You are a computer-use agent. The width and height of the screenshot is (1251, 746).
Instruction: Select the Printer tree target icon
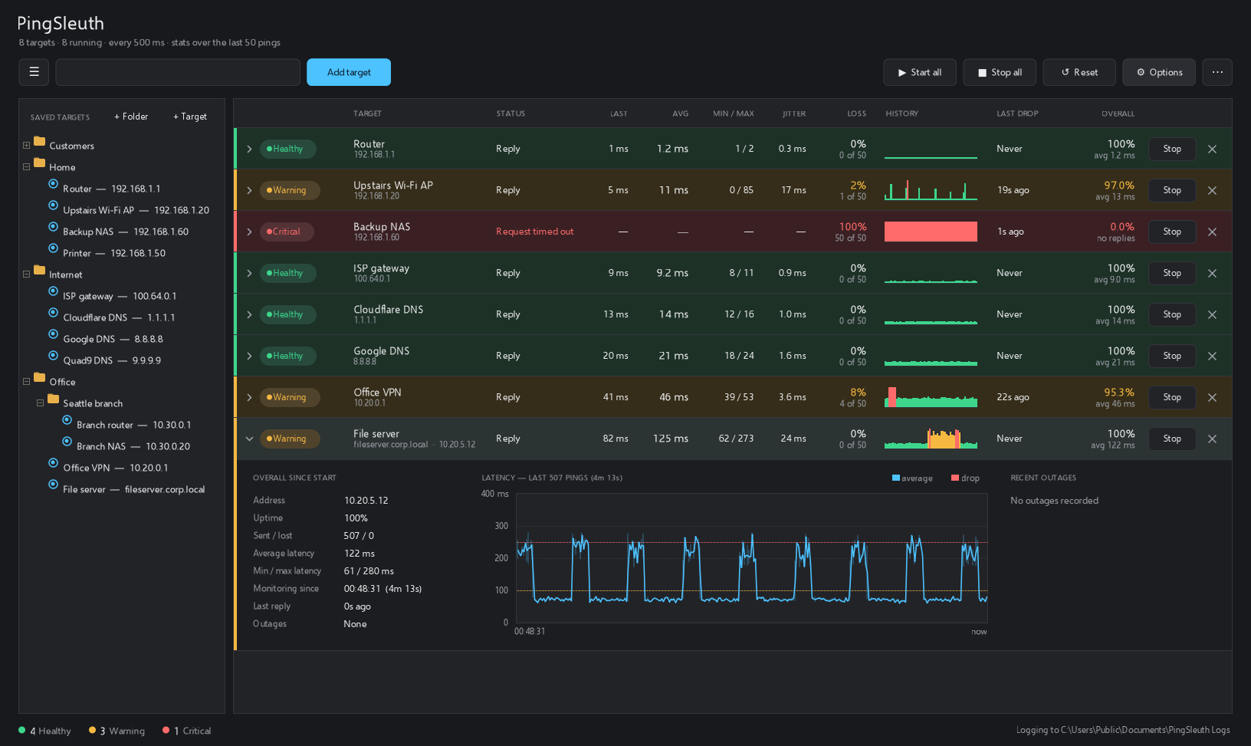pyautogui.click(x=53, y=248)
